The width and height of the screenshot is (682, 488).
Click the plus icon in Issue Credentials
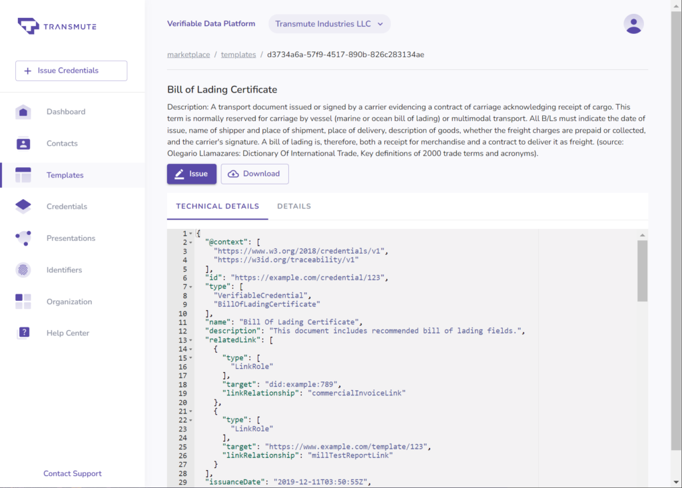pyautogui.click(x=27, y=71)
